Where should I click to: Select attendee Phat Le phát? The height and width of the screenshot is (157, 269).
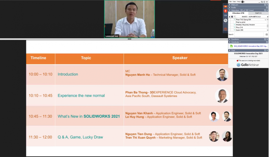pyautogui.click(x=240, y=22)
